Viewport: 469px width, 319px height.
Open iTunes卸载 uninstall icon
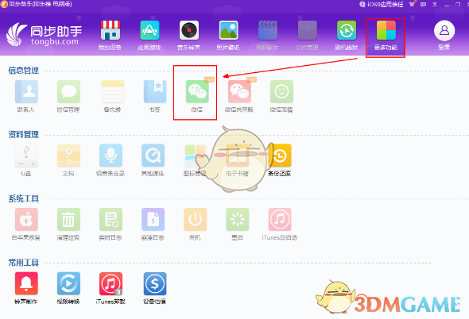[110, 283]
